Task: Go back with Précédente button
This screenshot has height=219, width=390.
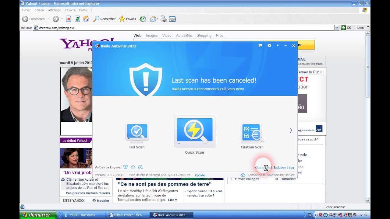Action: pyautogui.click(x=34, y=19)
